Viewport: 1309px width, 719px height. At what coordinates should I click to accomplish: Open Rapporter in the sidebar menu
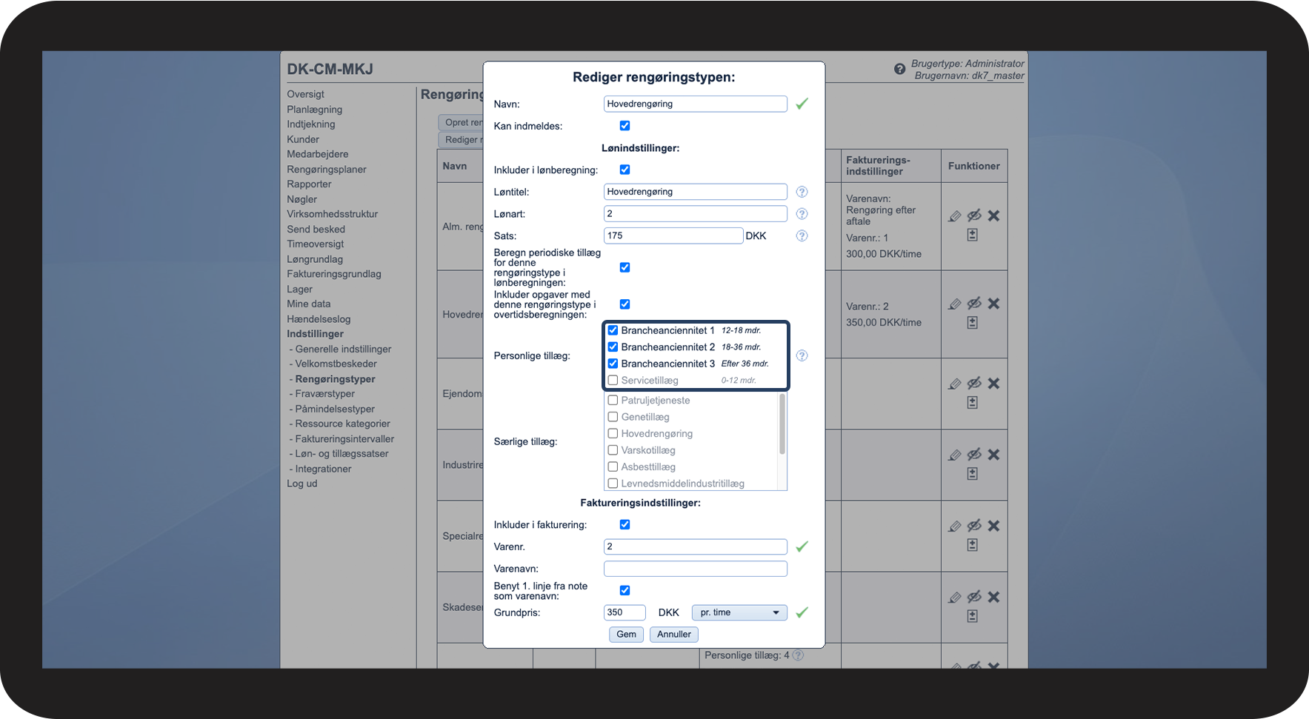[x=309, y=184]
